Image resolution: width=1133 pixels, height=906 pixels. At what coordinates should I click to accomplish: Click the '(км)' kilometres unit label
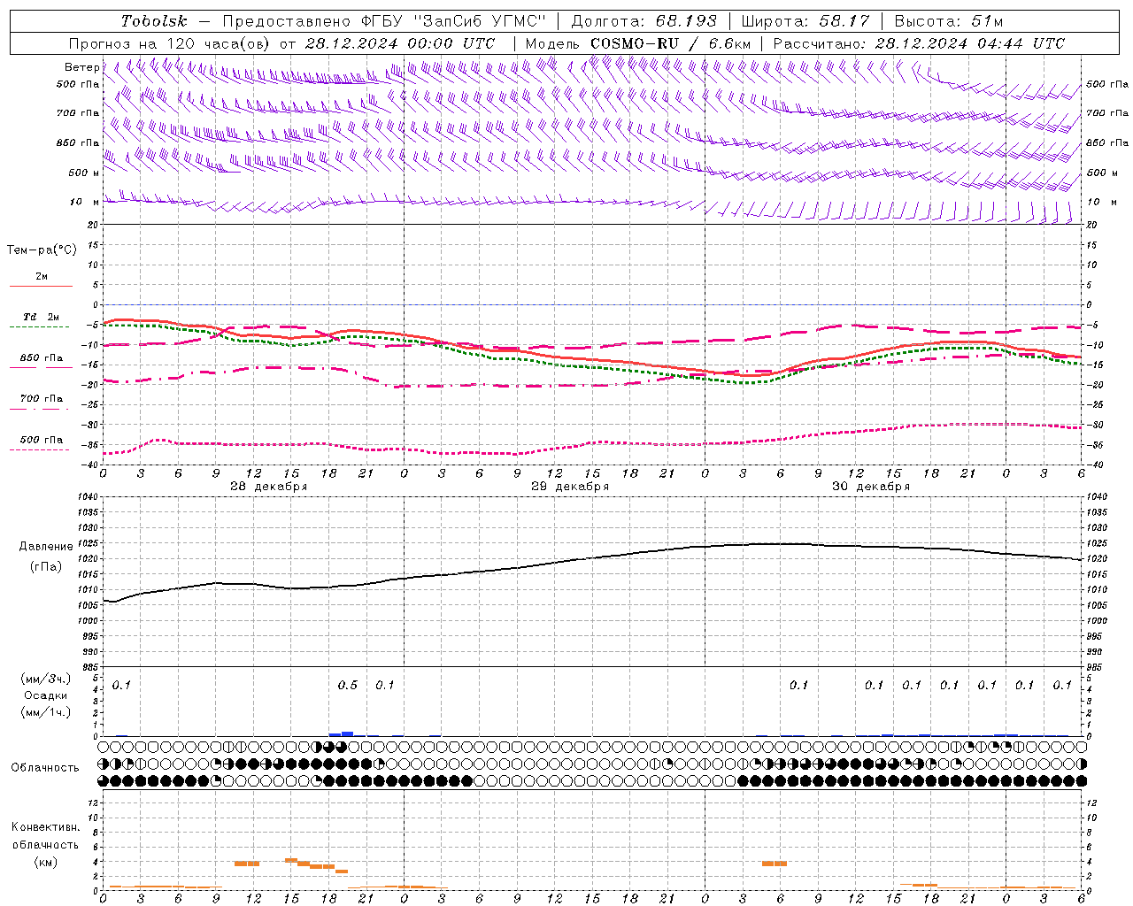pyautogui.click(x=45, y=862)
